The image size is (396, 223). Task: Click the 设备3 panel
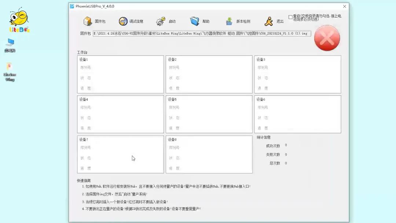tap(298, 74)
